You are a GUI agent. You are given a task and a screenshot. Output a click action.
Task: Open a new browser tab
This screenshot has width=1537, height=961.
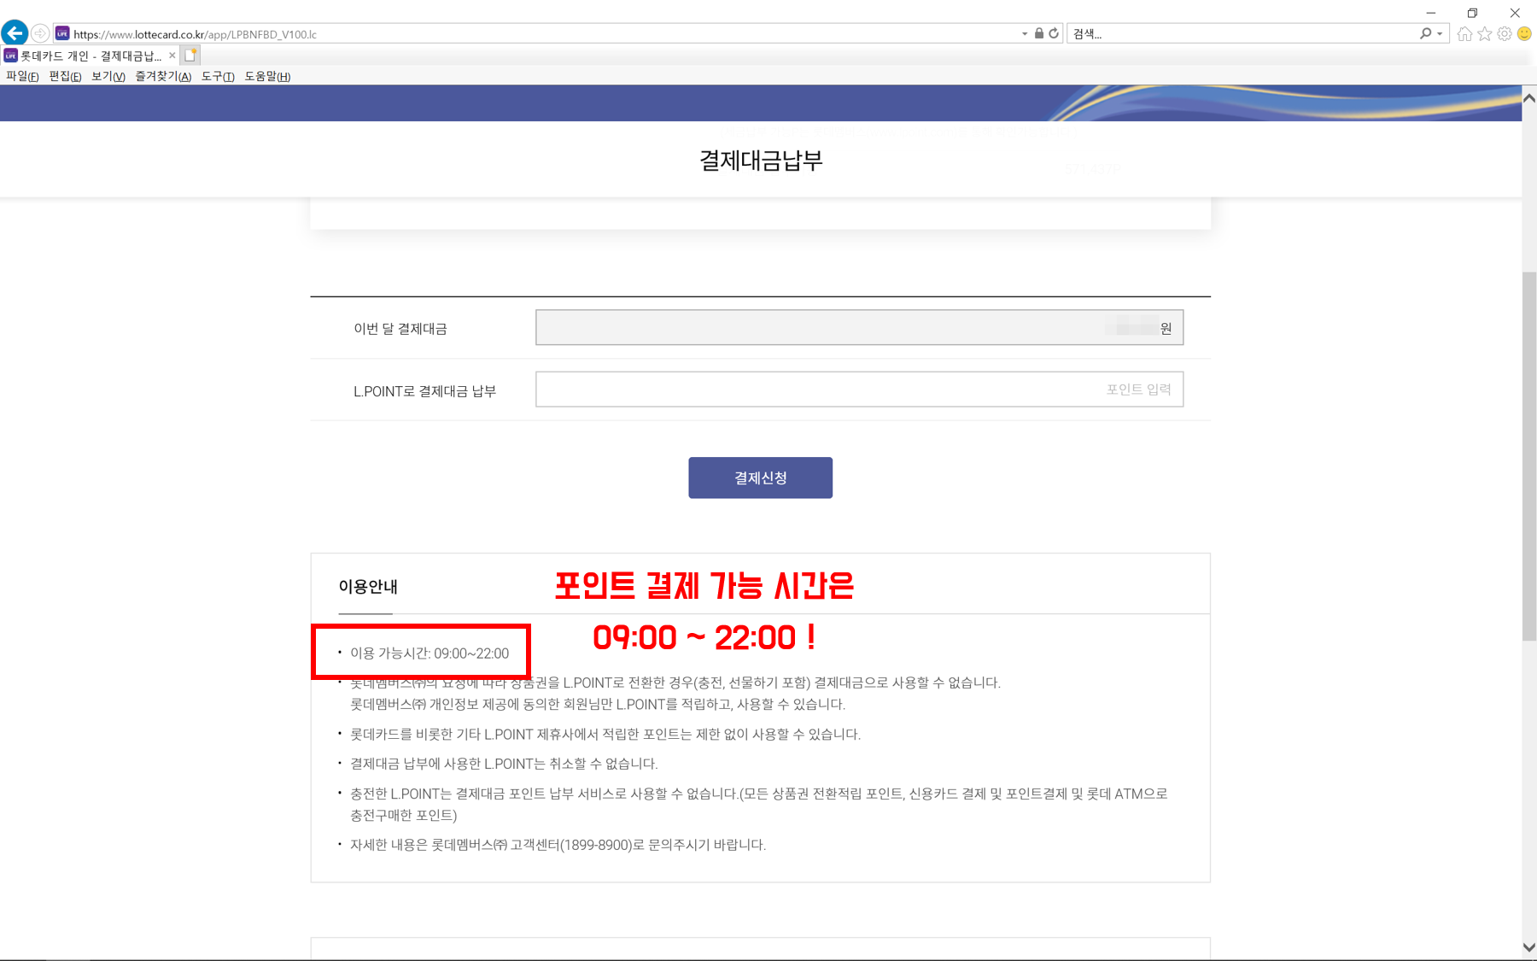click(190, 56)
